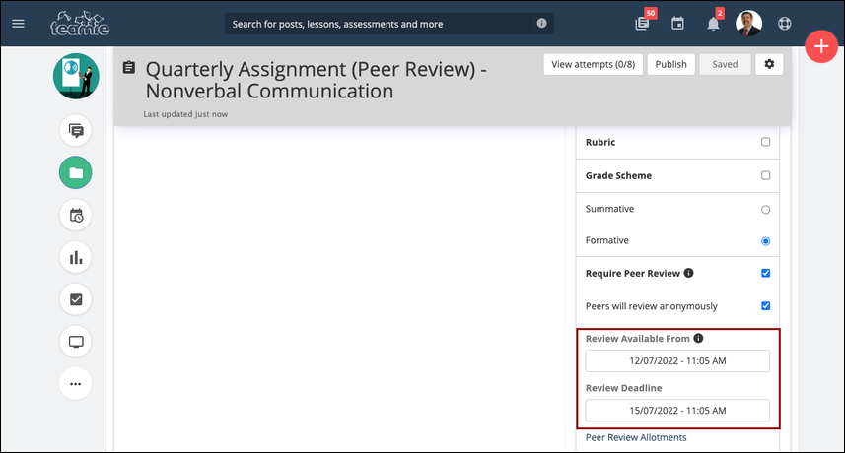Open the sidebar materials folder icon
The image size is (845, 453).
[x=76, y=172]
